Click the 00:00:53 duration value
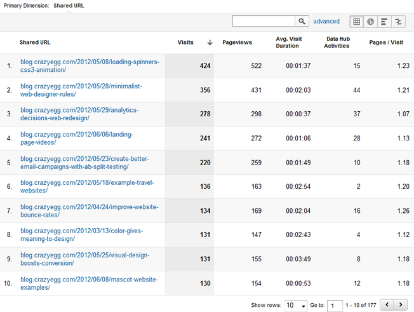The width and height of the screenshot is (414, 312). [x=298, y=283]
